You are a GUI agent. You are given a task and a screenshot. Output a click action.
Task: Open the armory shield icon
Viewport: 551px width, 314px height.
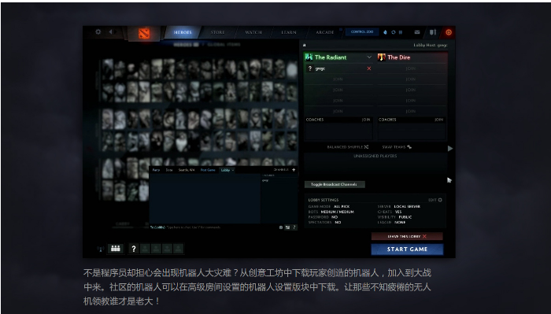(x=433, y=32)
